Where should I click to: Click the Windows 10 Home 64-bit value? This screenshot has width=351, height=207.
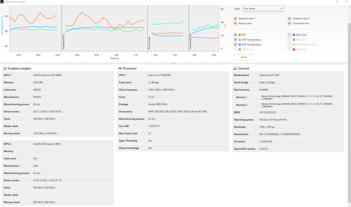[273, 120]
